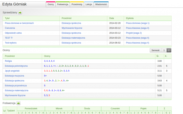Click 'Projekt (waga 2)' label
Screen dimensions: 183x114
pyautogui.click(x=134, y=33)
